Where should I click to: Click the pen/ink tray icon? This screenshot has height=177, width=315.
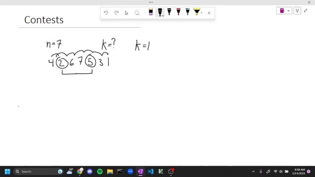[268, 172]
